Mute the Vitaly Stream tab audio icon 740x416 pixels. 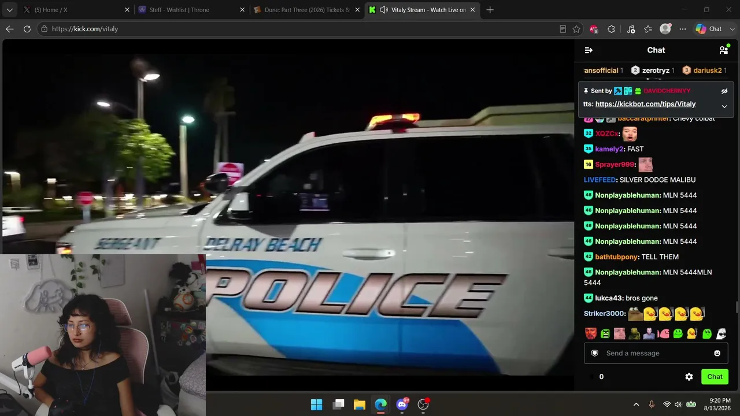click(x=384, y=10)
